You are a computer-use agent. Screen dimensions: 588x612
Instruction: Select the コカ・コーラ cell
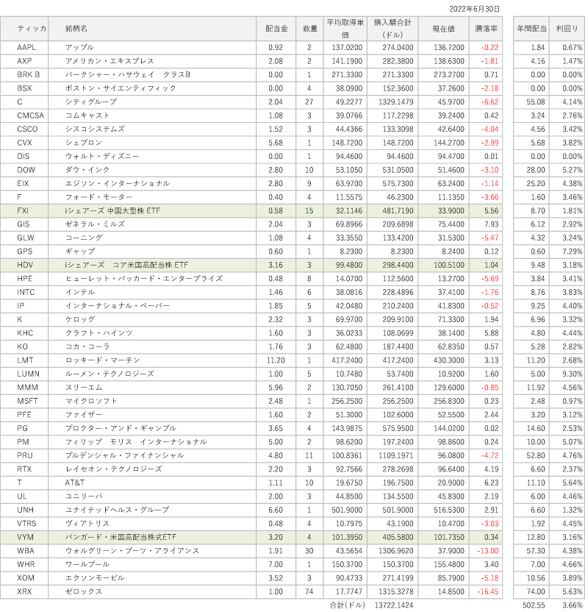coord(152,347)
